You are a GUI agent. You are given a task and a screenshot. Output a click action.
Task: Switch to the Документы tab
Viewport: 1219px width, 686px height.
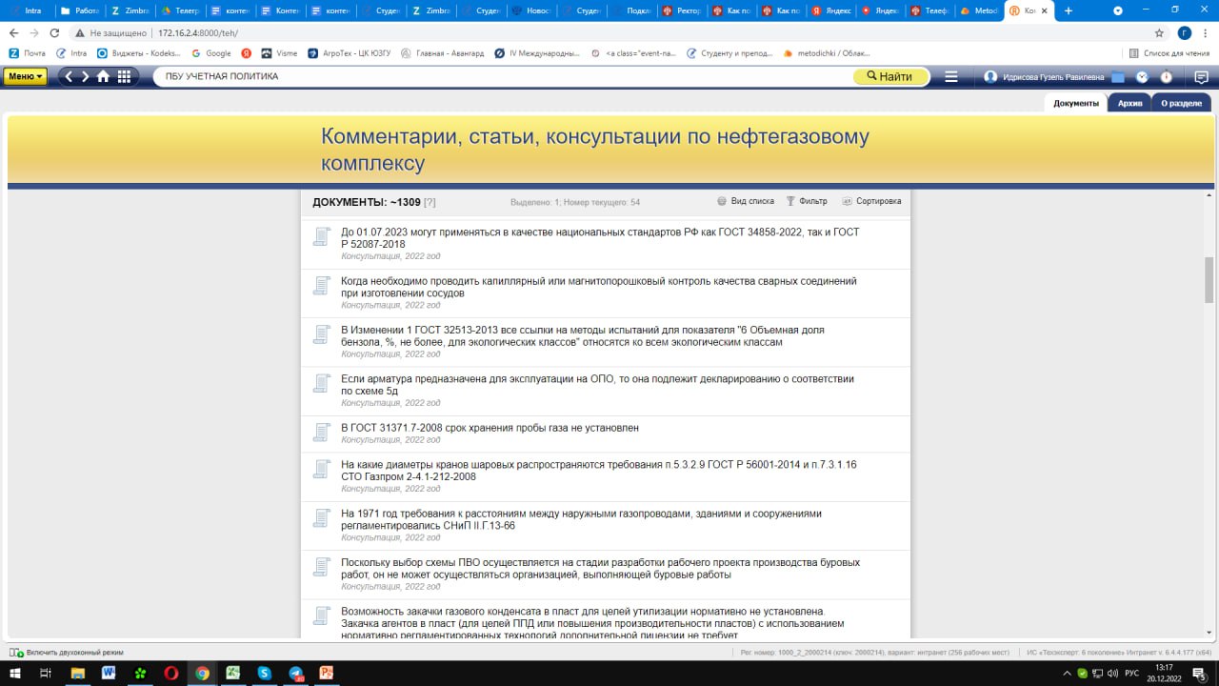click(x=1076, y=103)
